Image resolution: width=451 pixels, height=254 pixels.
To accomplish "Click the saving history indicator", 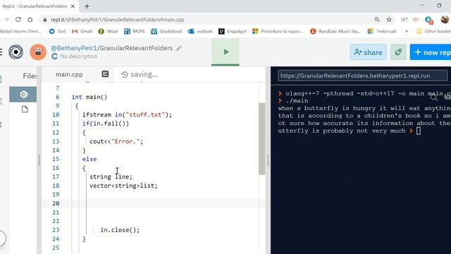I will pos(140,74).
